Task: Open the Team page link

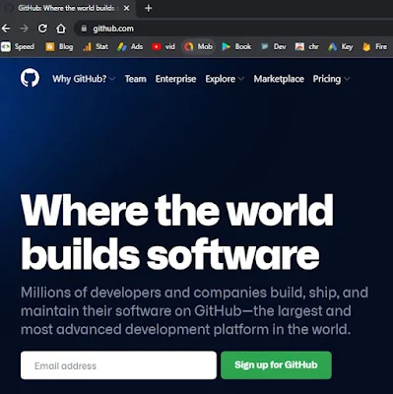Action: point(135,79)
